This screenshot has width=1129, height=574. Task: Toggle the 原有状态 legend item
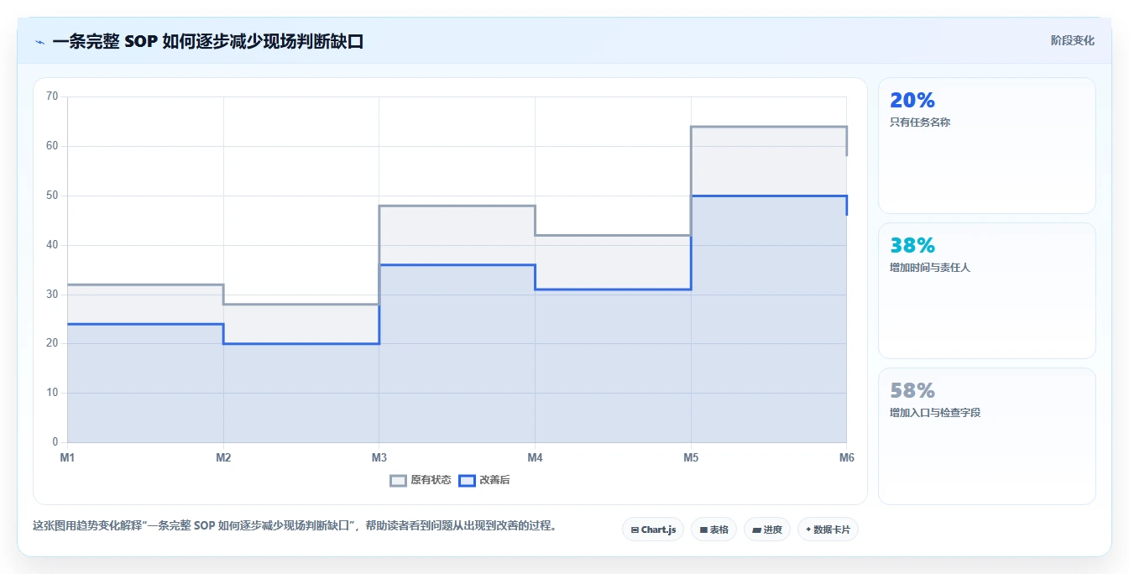point(421,480)
